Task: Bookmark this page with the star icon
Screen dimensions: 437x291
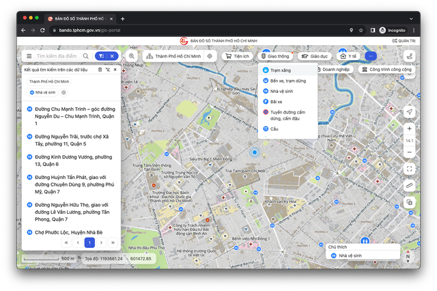Action: pos(361,30)
